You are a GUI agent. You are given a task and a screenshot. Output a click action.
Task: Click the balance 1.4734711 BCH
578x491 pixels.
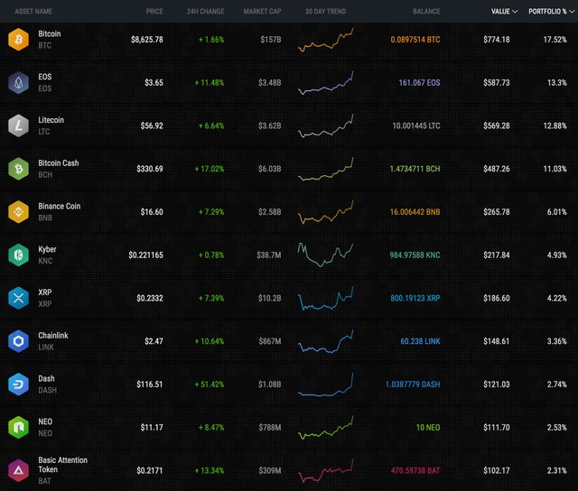(415, 169)
